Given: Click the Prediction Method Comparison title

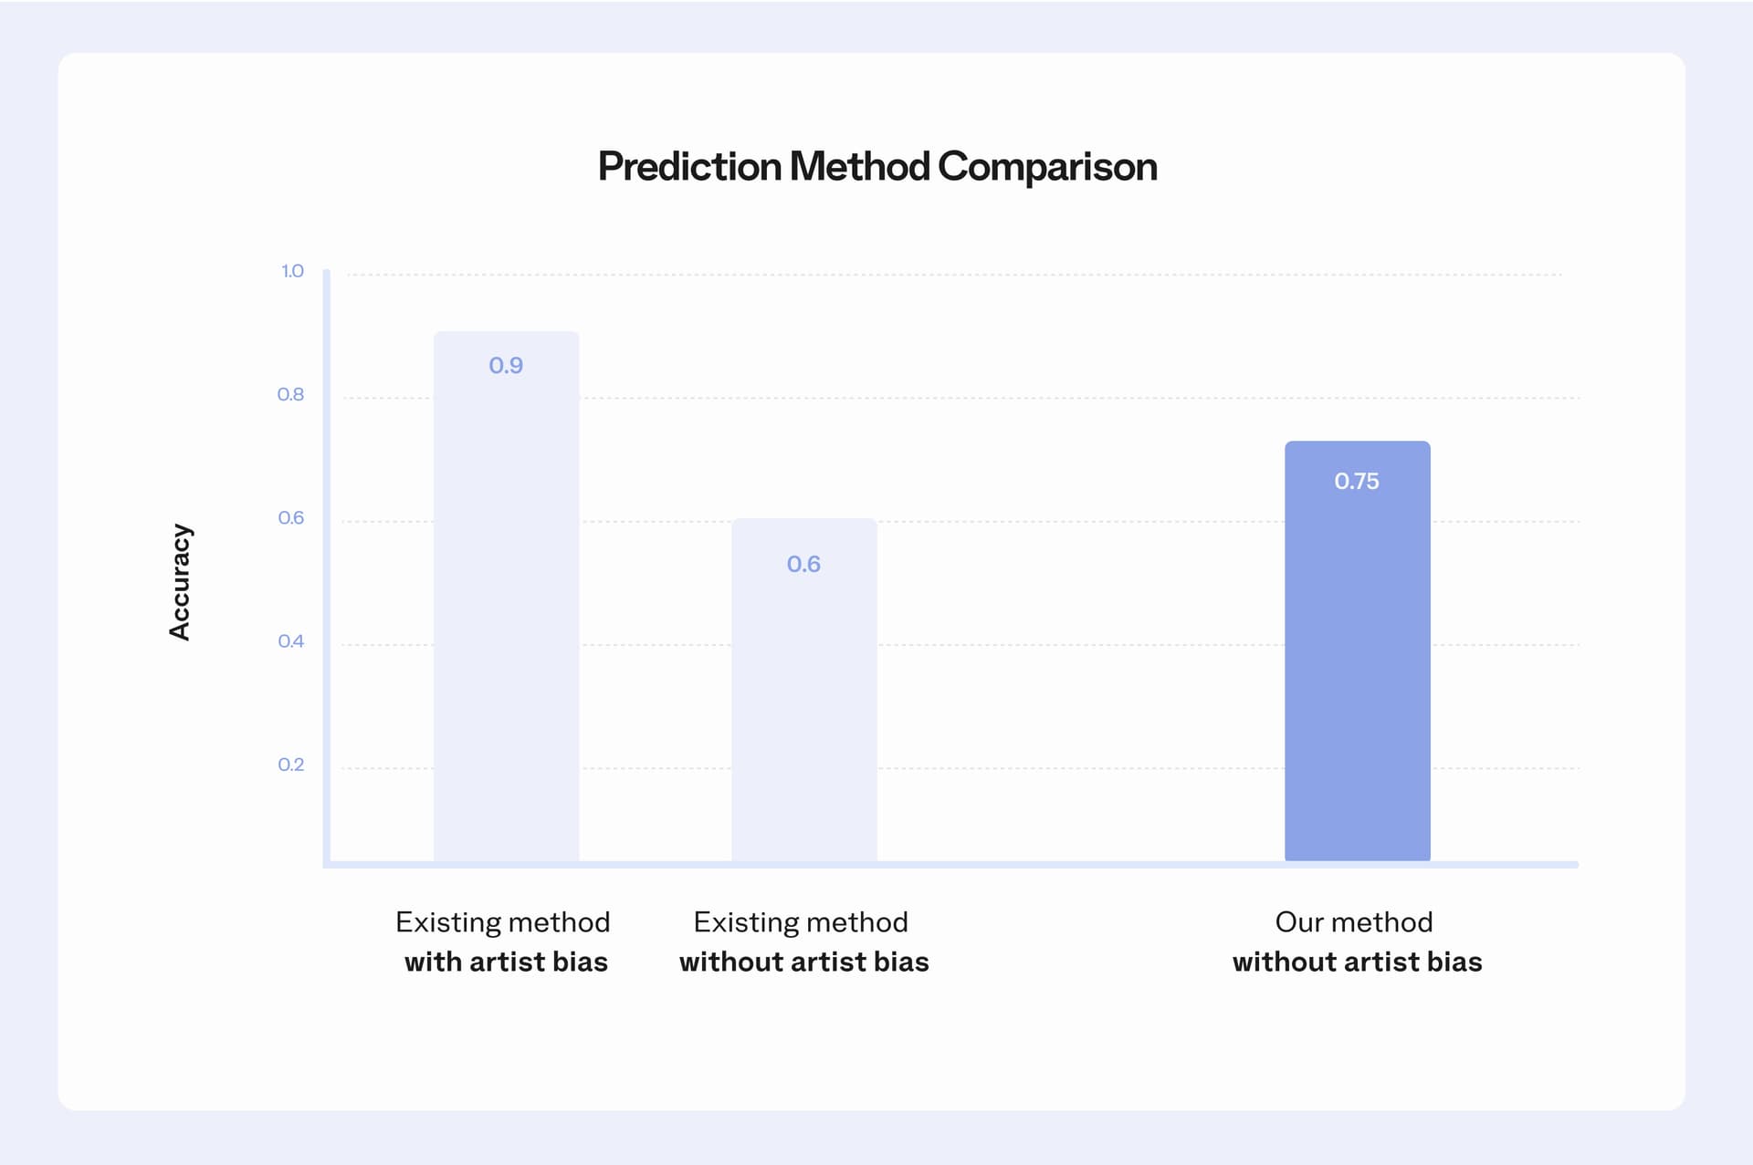Looking at the screenshot, I should [x=877, y=167].
